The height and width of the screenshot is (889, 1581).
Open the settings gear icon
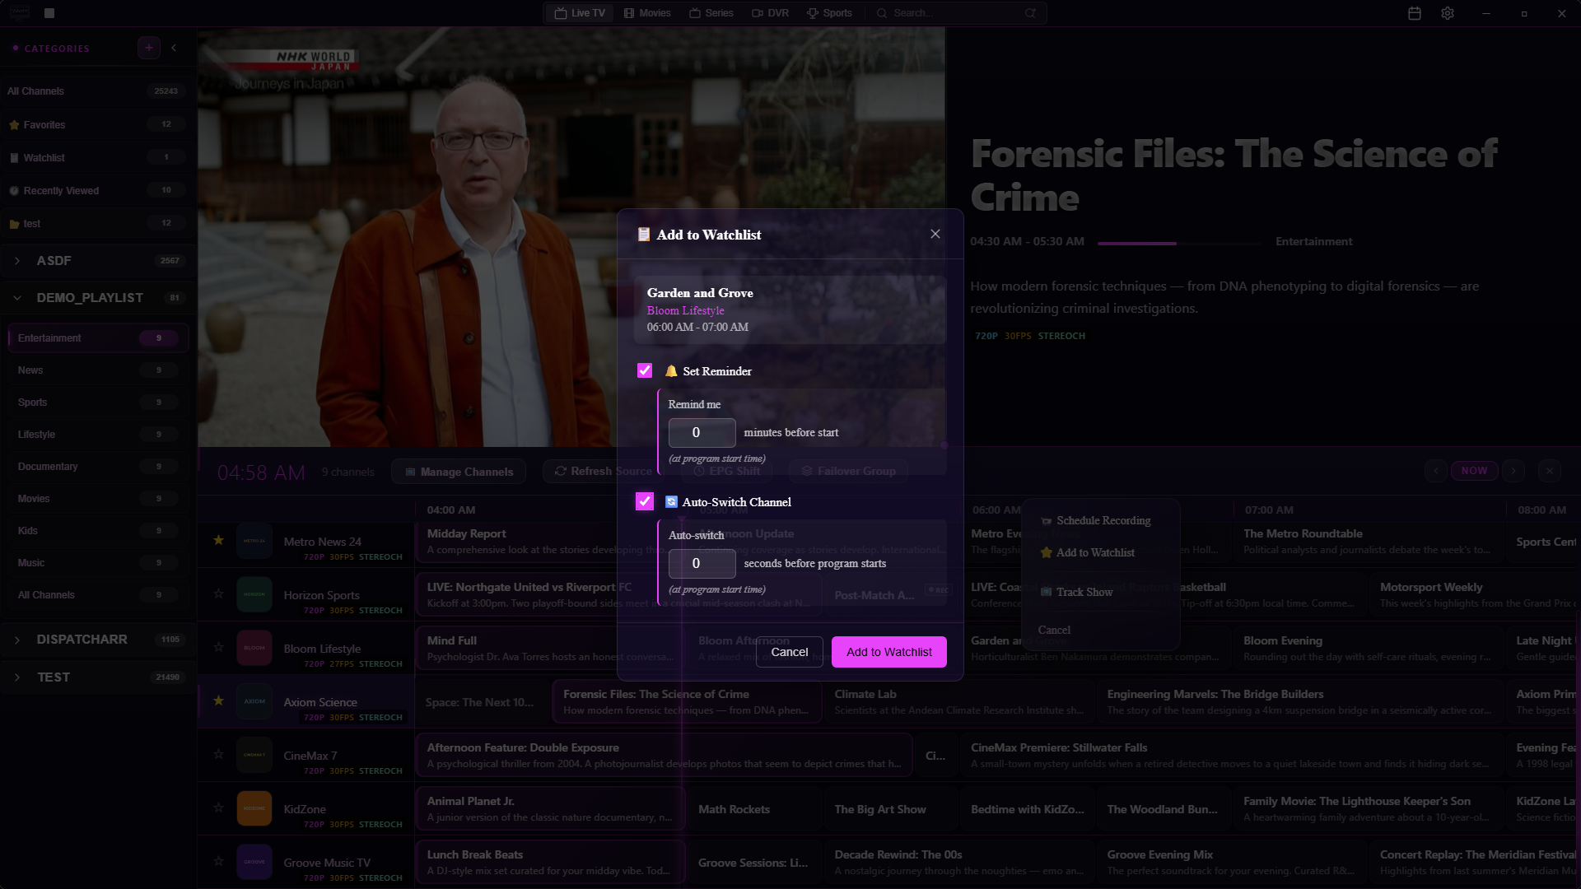(x=1448, y=13)
